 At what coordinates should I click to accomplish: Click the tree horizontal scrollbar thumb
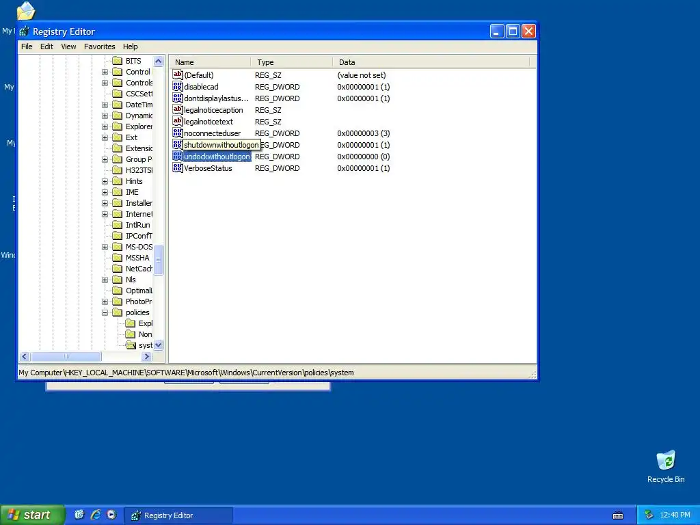[66, 356]
